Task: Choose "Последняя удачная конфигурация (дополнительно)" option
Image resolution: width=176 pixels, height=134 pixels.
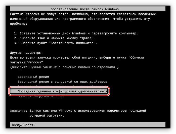Action: [x=59, y=91]
